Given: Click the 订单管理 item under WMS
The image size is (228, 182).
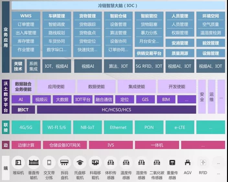Looking at the screenshot, I should (26, 24).
